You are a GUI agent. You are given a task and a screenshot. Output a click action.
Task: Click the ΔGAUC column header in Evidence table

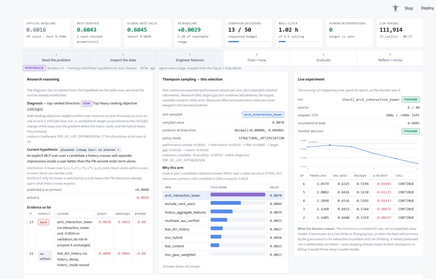tap(102, 214)
